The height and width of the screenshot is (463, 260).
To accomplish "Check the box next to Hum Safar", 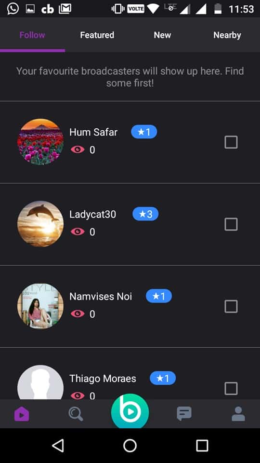I will point(231,142).
